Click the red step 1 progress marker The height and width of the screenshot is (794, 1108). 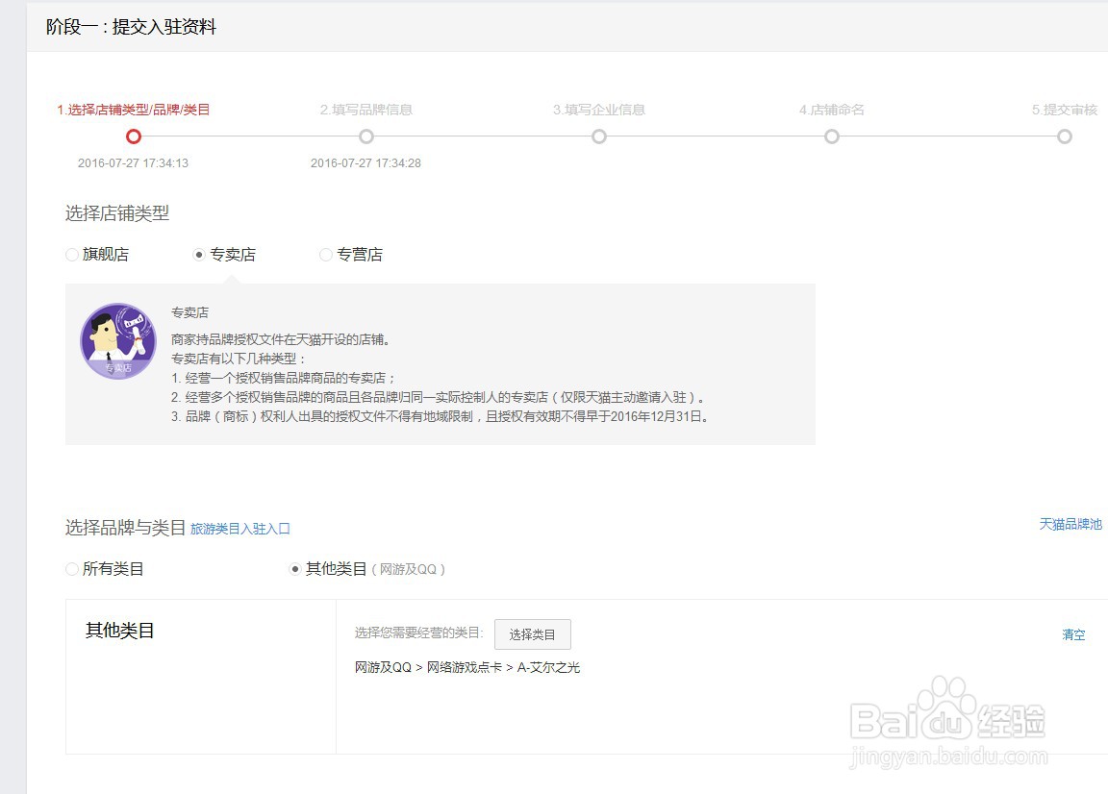134,136
